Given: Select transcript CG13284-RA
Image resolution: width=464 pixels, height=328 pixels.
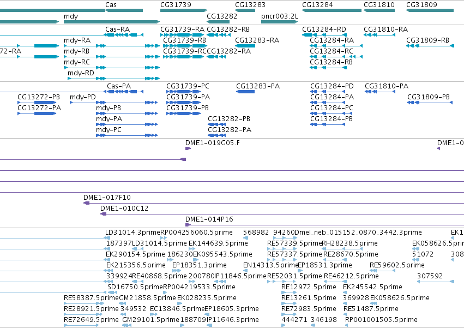Looking at the screenshot, I should (x=332, y=40).
